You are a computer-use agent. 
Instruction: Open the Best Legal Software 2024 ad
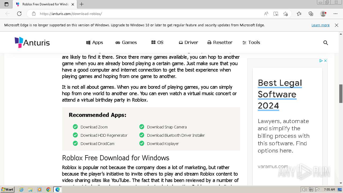pos(280,94)
